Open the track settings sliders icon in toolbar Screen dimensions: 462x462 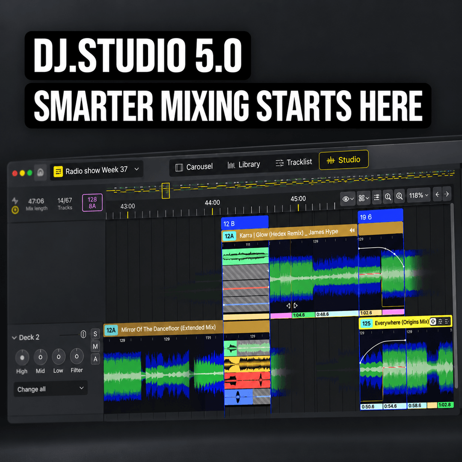[x=376, y=197]
